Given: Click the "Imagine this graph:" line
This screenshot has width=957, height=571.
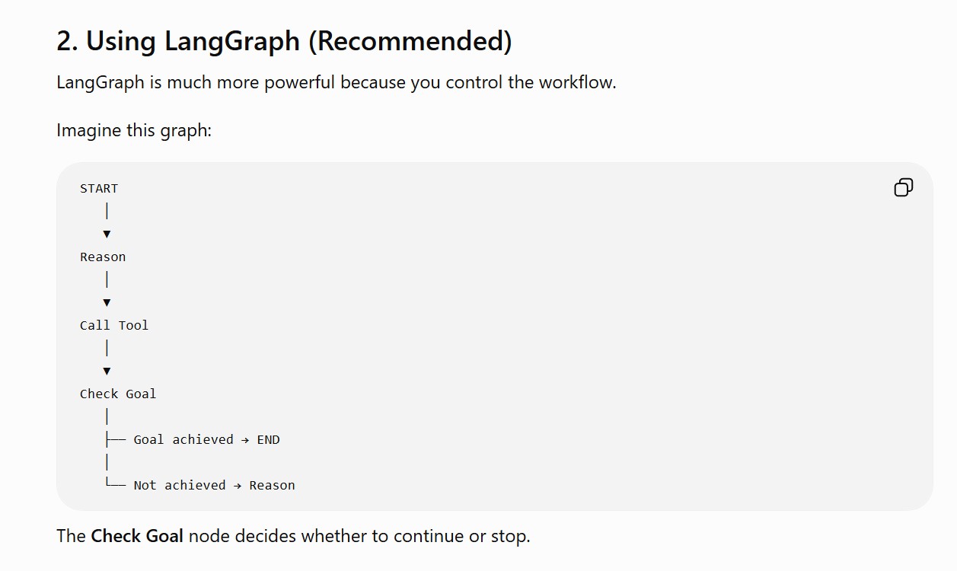Looking at the screenshot, I should 134,130.
